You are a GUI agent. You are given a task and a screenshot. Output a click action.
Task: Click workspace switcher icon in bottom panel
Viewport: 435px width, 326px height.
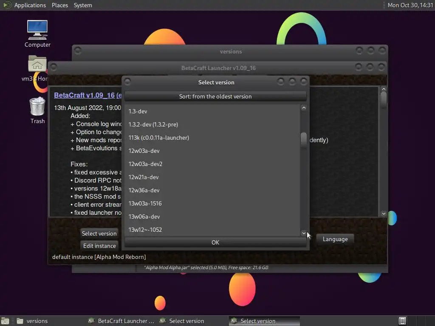click(402, 321)
